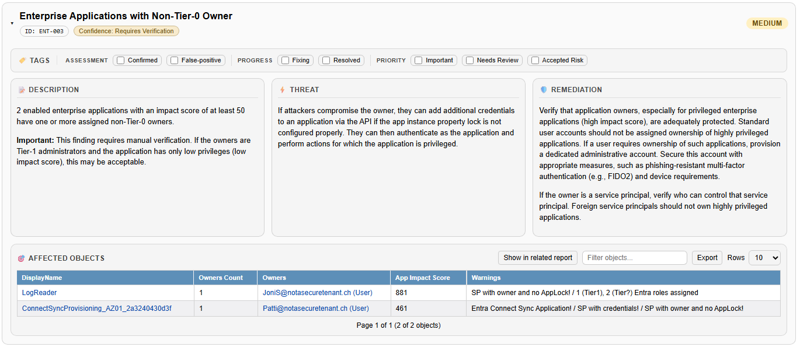800x347 pixels.
Task: Click the Show in related report button
Action: click(538, 258)
